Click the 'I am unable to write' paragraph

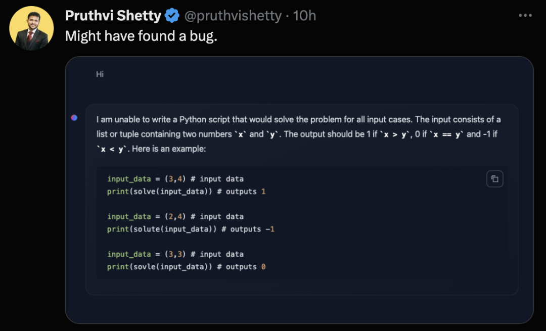(298, 134)
